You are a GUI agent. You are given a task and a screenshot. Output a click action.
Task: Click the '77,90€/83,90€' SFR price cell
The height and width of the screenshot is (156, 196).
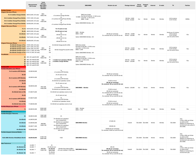(33, 104)
